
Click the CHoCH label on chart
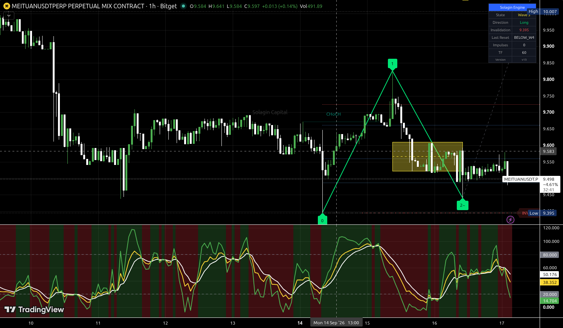click(333, 114)
